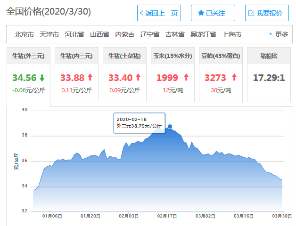Screen dimensions: 296x226
Task: Click the red up arrow beside 1999
Action: tap(186, 77)
